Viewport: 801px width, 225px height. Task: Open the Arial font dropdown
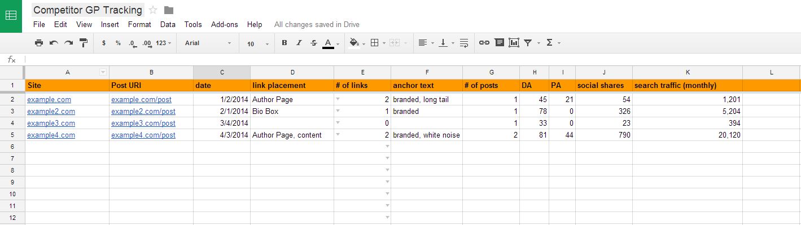coord(208,43)
